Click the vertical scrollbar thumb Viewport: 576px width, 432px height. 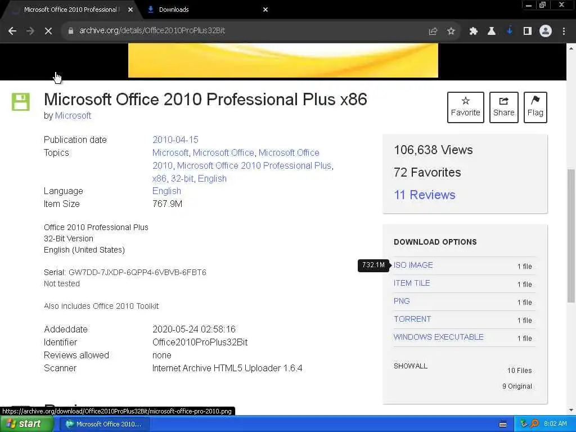click(571, 235)
